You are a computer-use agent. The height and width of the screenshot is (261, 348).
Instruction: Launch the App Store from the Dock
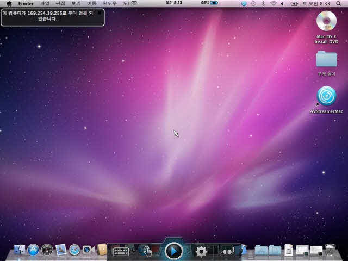(33, 250)
